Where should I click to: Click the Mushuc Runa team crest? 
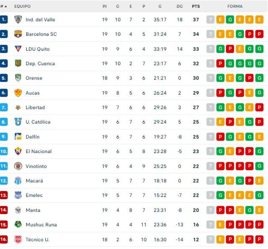pyautogui.click(x=18, y=225)
